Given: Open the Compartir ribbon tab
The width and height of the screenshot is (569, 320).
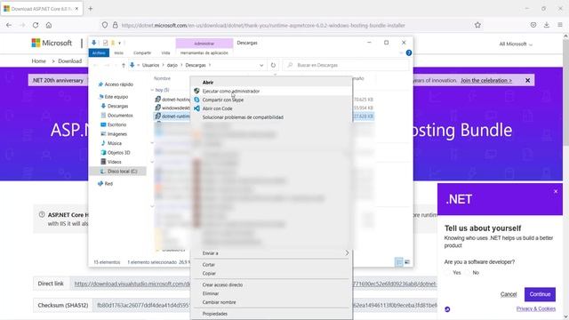Looking at the screenshot, I should pos(142,53).
